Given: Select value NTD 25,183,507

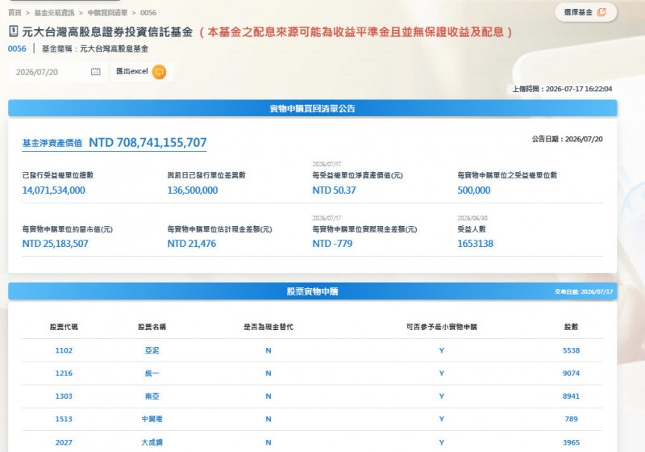Looking at the screenshot, I should pos(55,243).
